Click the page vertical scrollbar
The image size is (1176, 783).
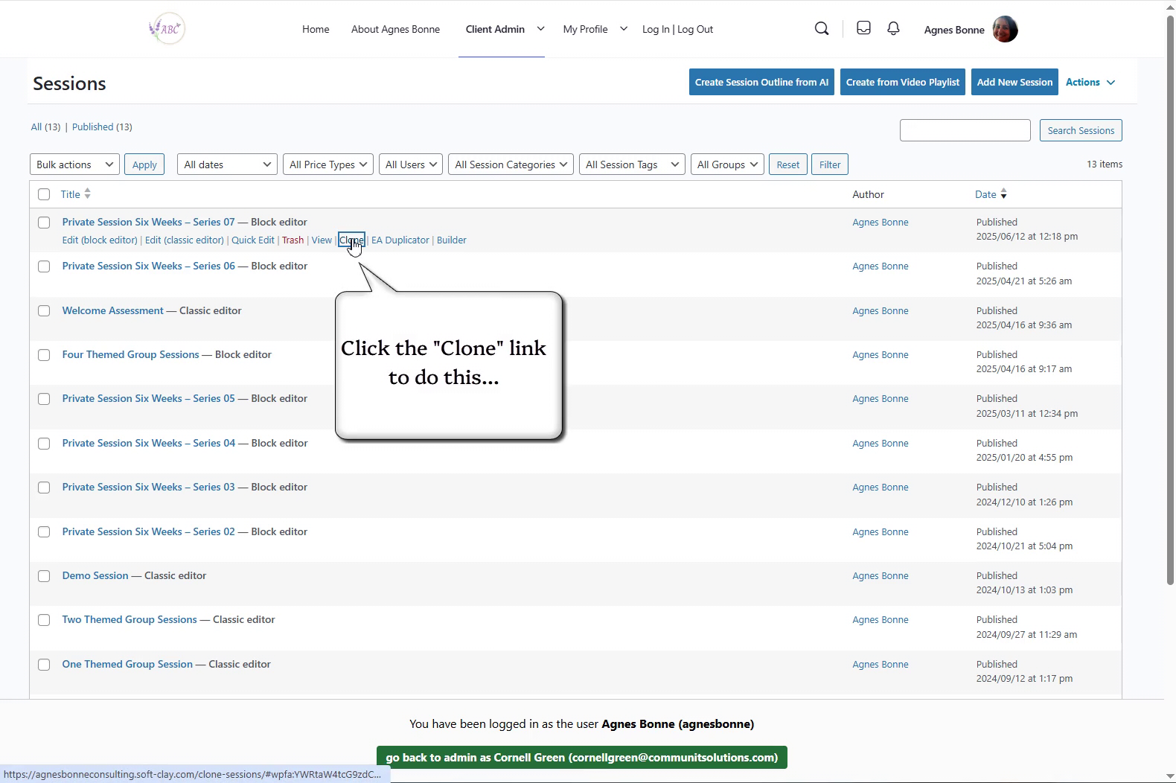[1169, 298]
